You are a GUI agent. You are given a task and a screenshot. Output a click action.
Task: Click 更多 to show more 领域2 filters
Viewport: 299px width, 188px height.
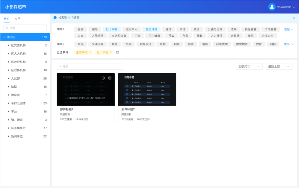pos(288,44)
